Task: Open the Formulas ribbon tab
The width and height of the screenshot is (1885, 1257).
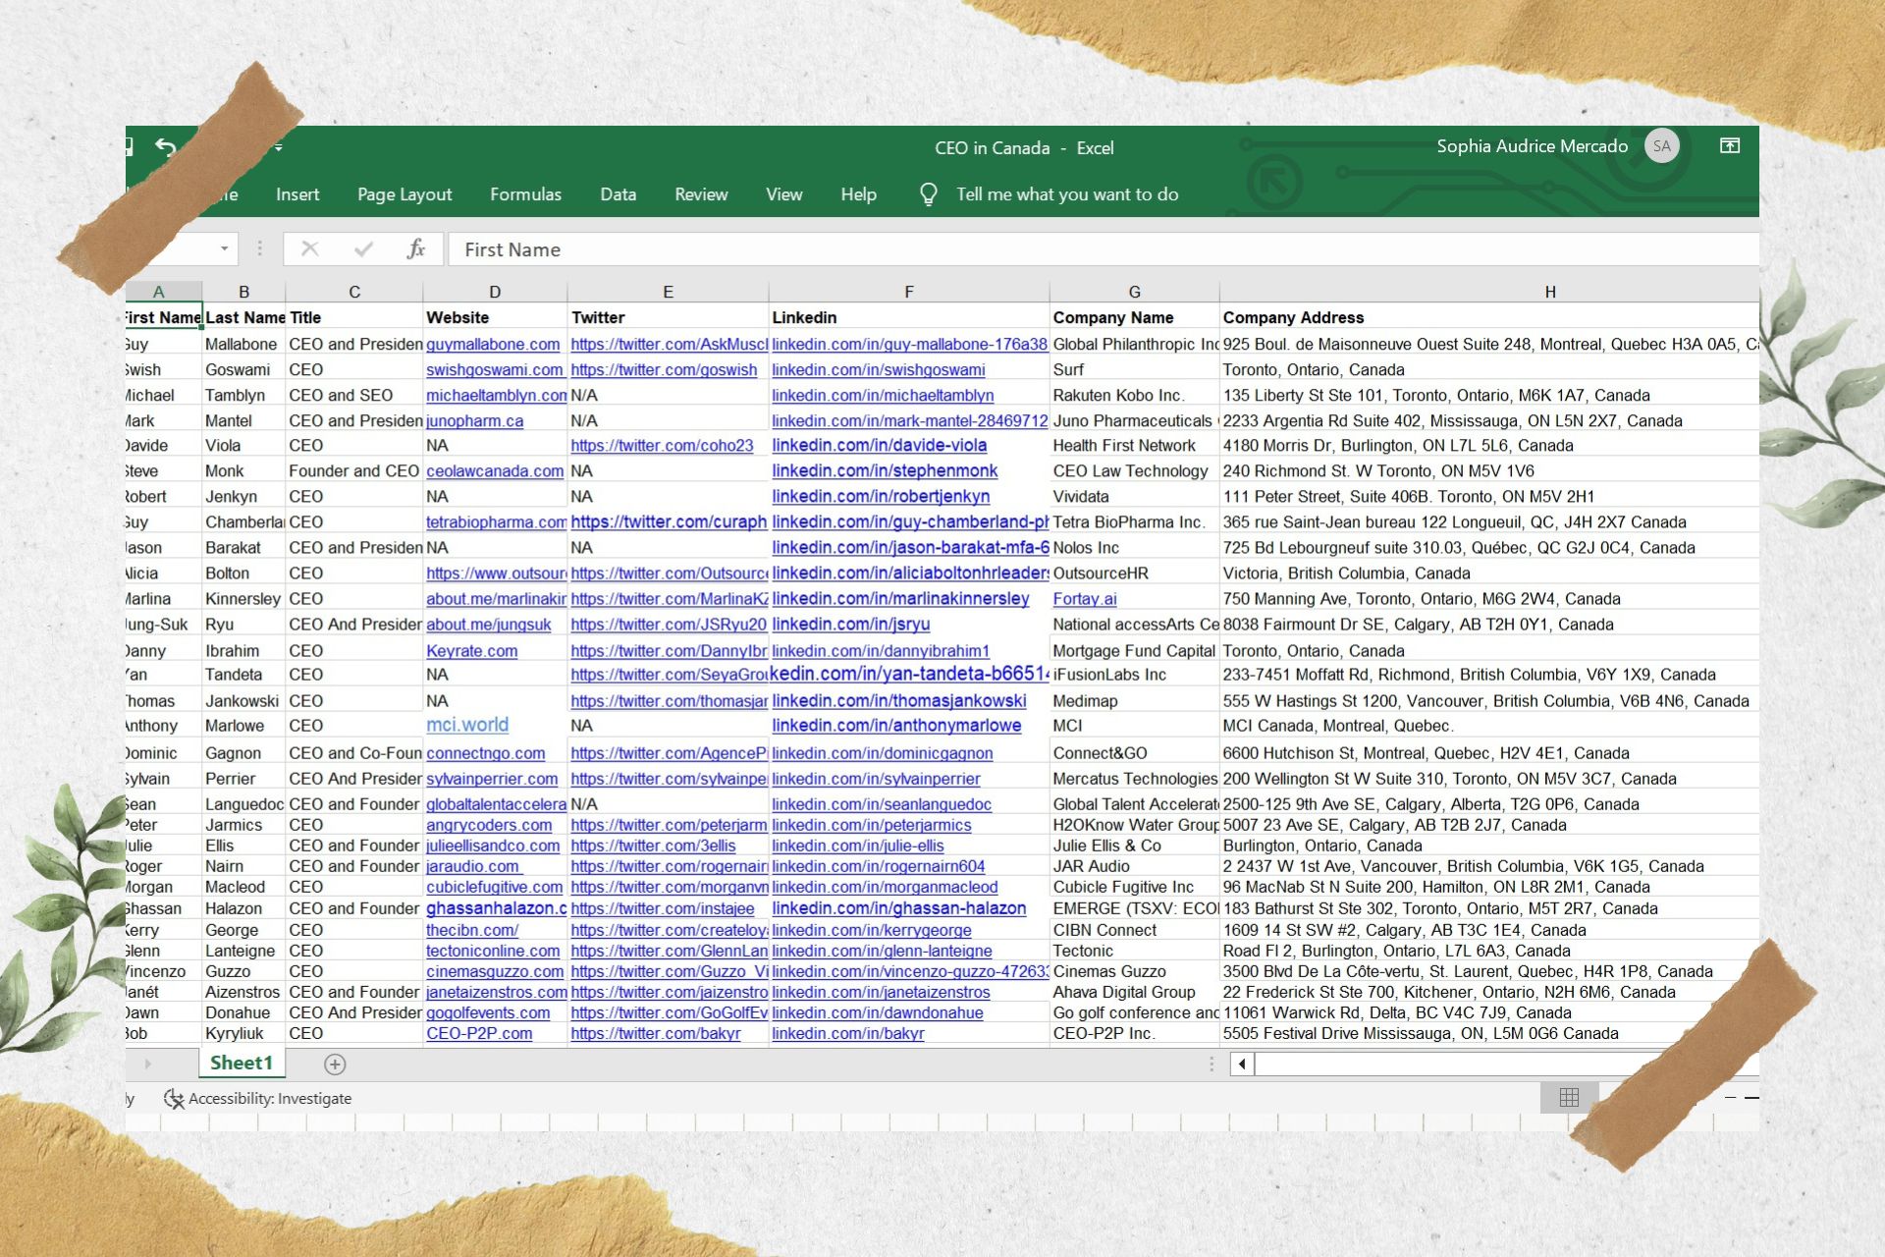Action: [x=525, y=194]
